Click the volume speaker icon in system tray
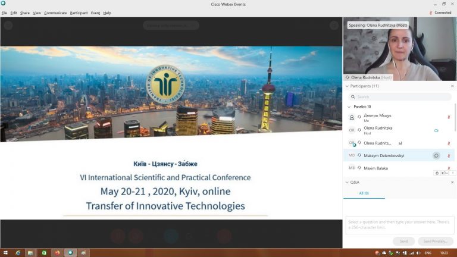Image resolution: width=457 pixels, height=257 pixels. pyautogui.click(x=418, y=253)
